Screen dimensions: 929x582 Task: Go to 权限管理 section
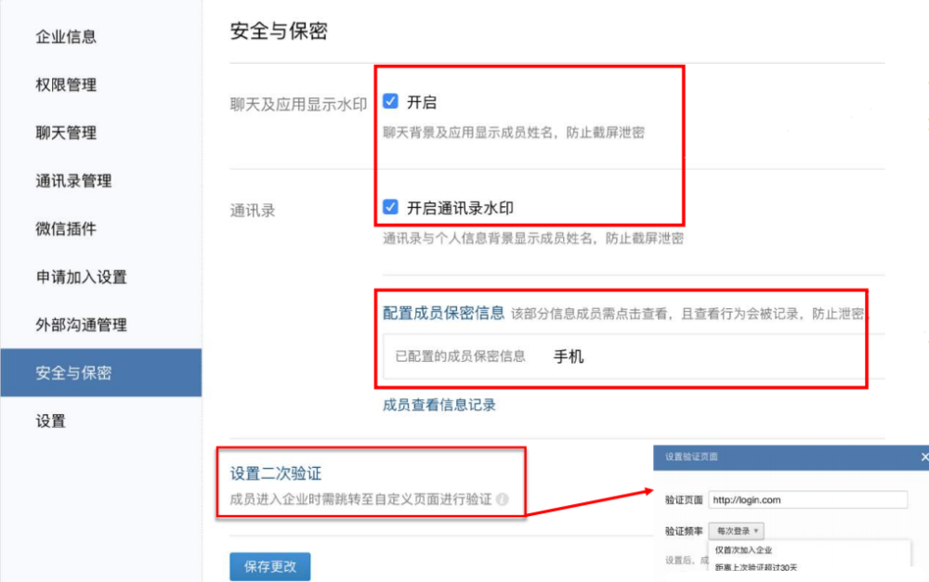[66, 84]
